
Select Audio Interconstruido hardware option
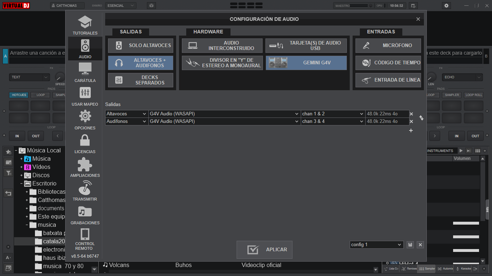(222, 46)
